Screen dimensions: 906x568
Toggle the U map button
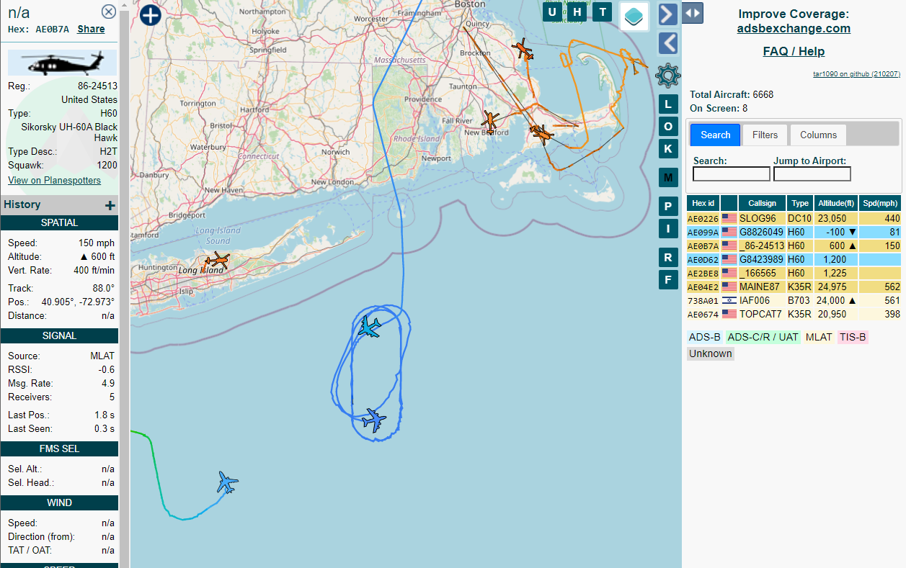(x=552, y=12)
